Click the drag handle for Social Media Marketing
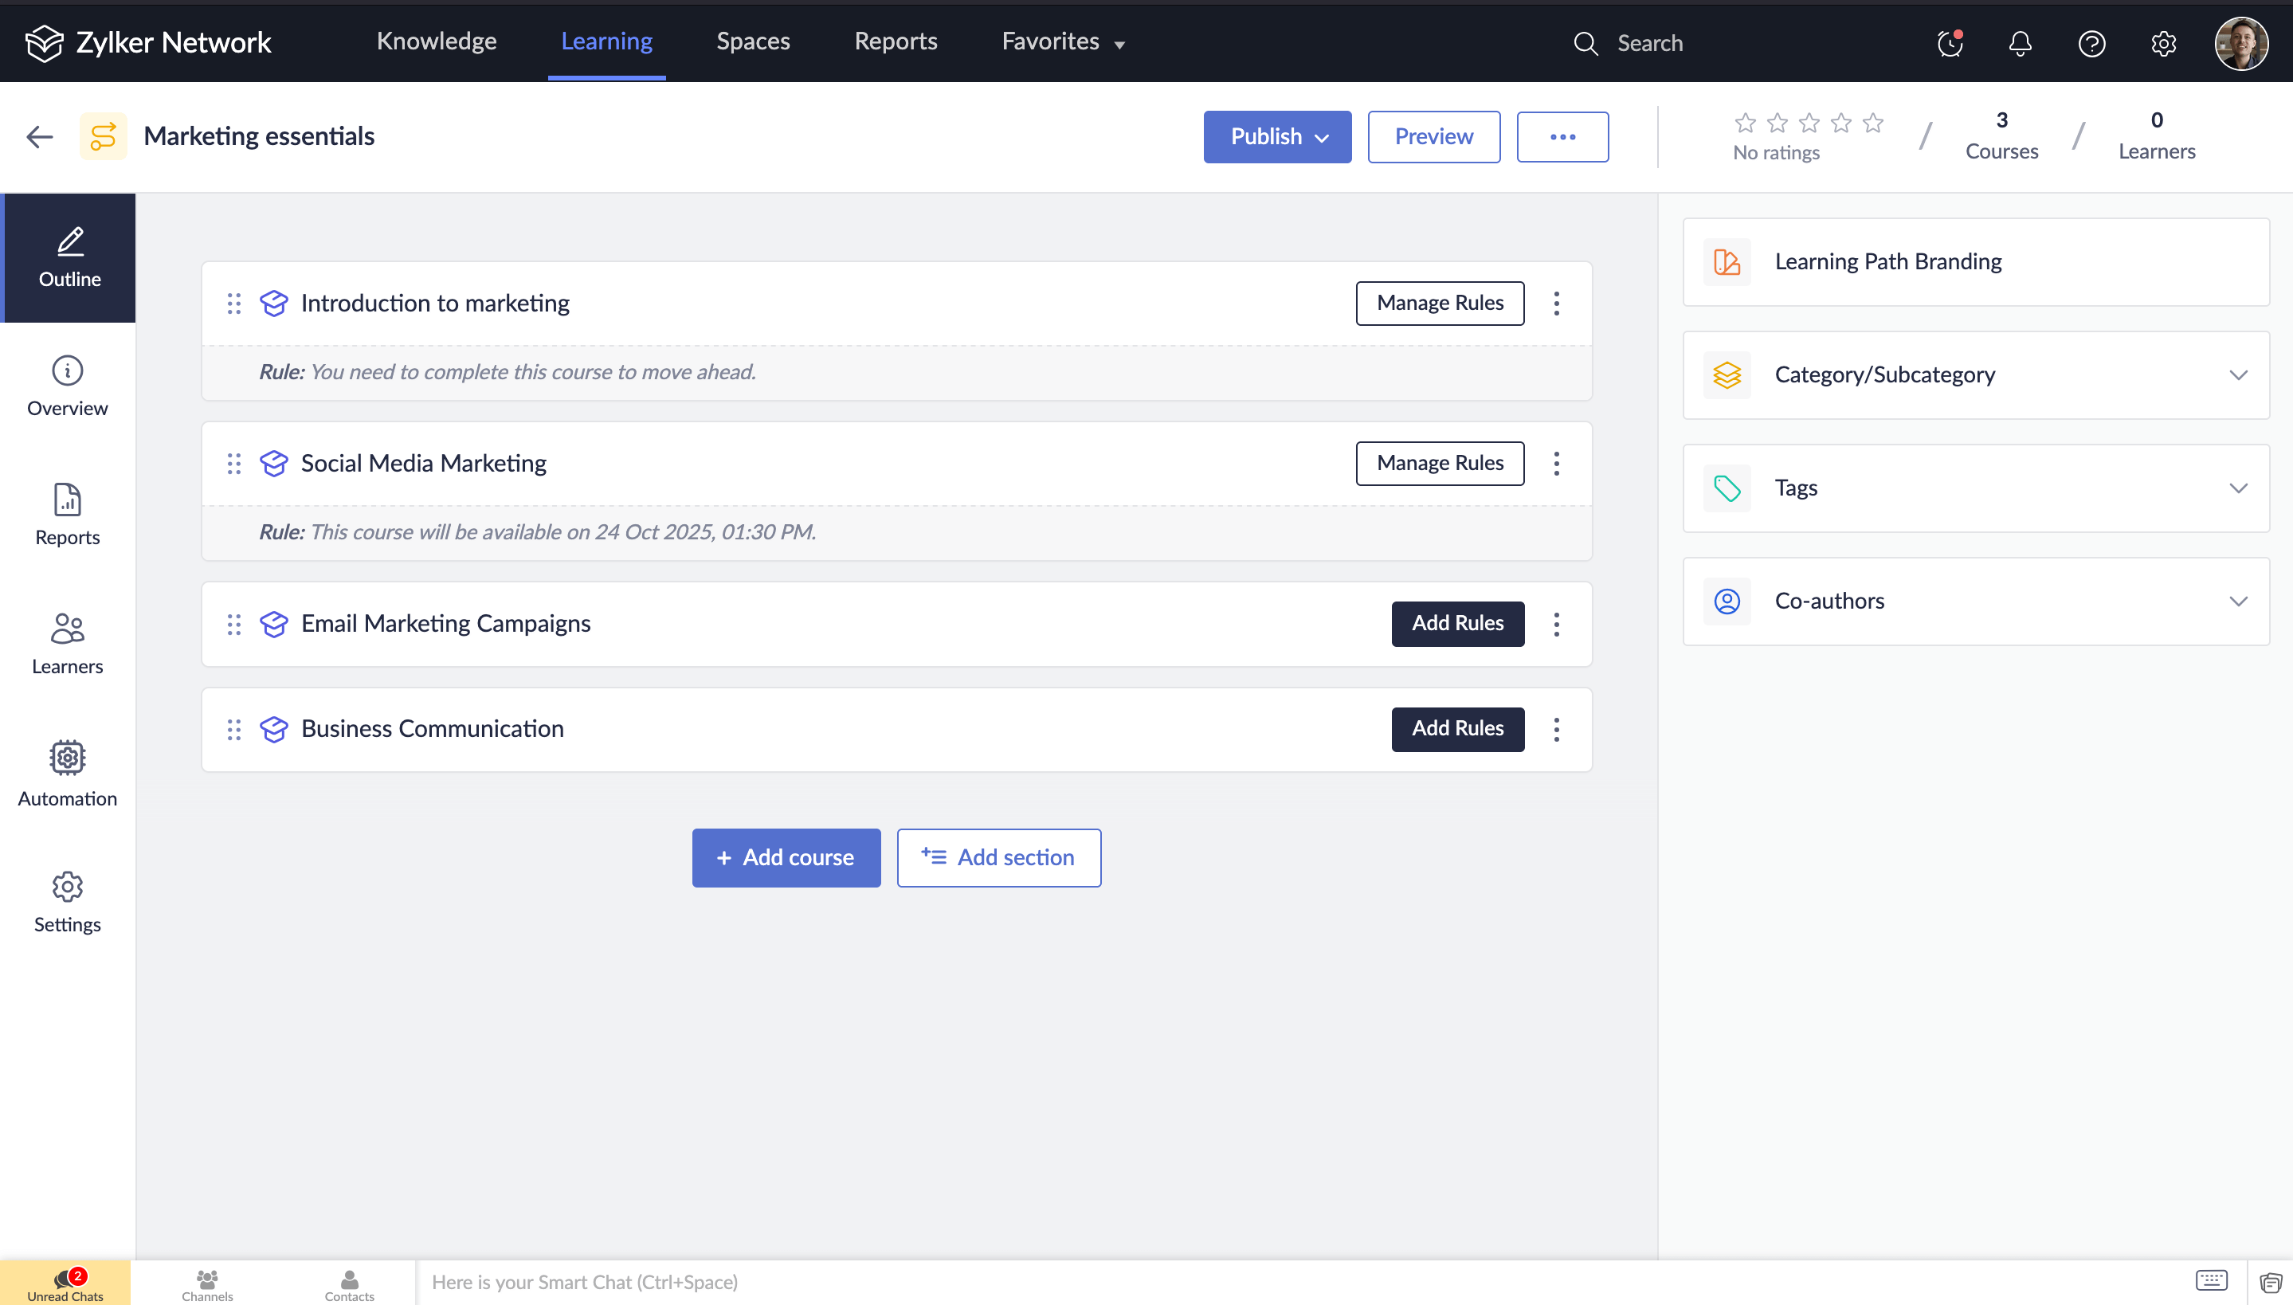The height and width of the screenshot is (1305, 2293). coord(234,464)
